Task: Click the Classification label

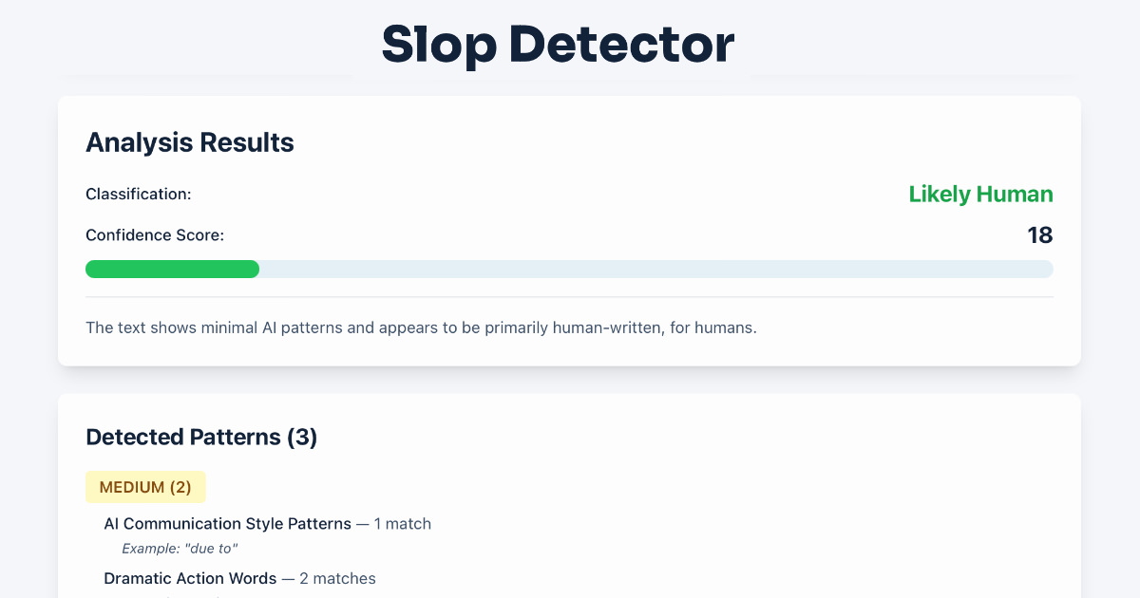Action: [x=138, y=194]
